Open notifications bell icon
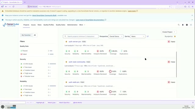Viewport: 195px width, 109px height. (x=183, y=25)
